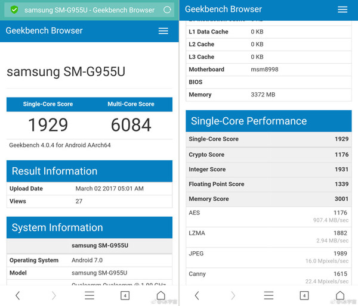Tap the Single-Core Performance section header
Image resolution: width=358 pixels, height=306 pixels.
point(268,121)
